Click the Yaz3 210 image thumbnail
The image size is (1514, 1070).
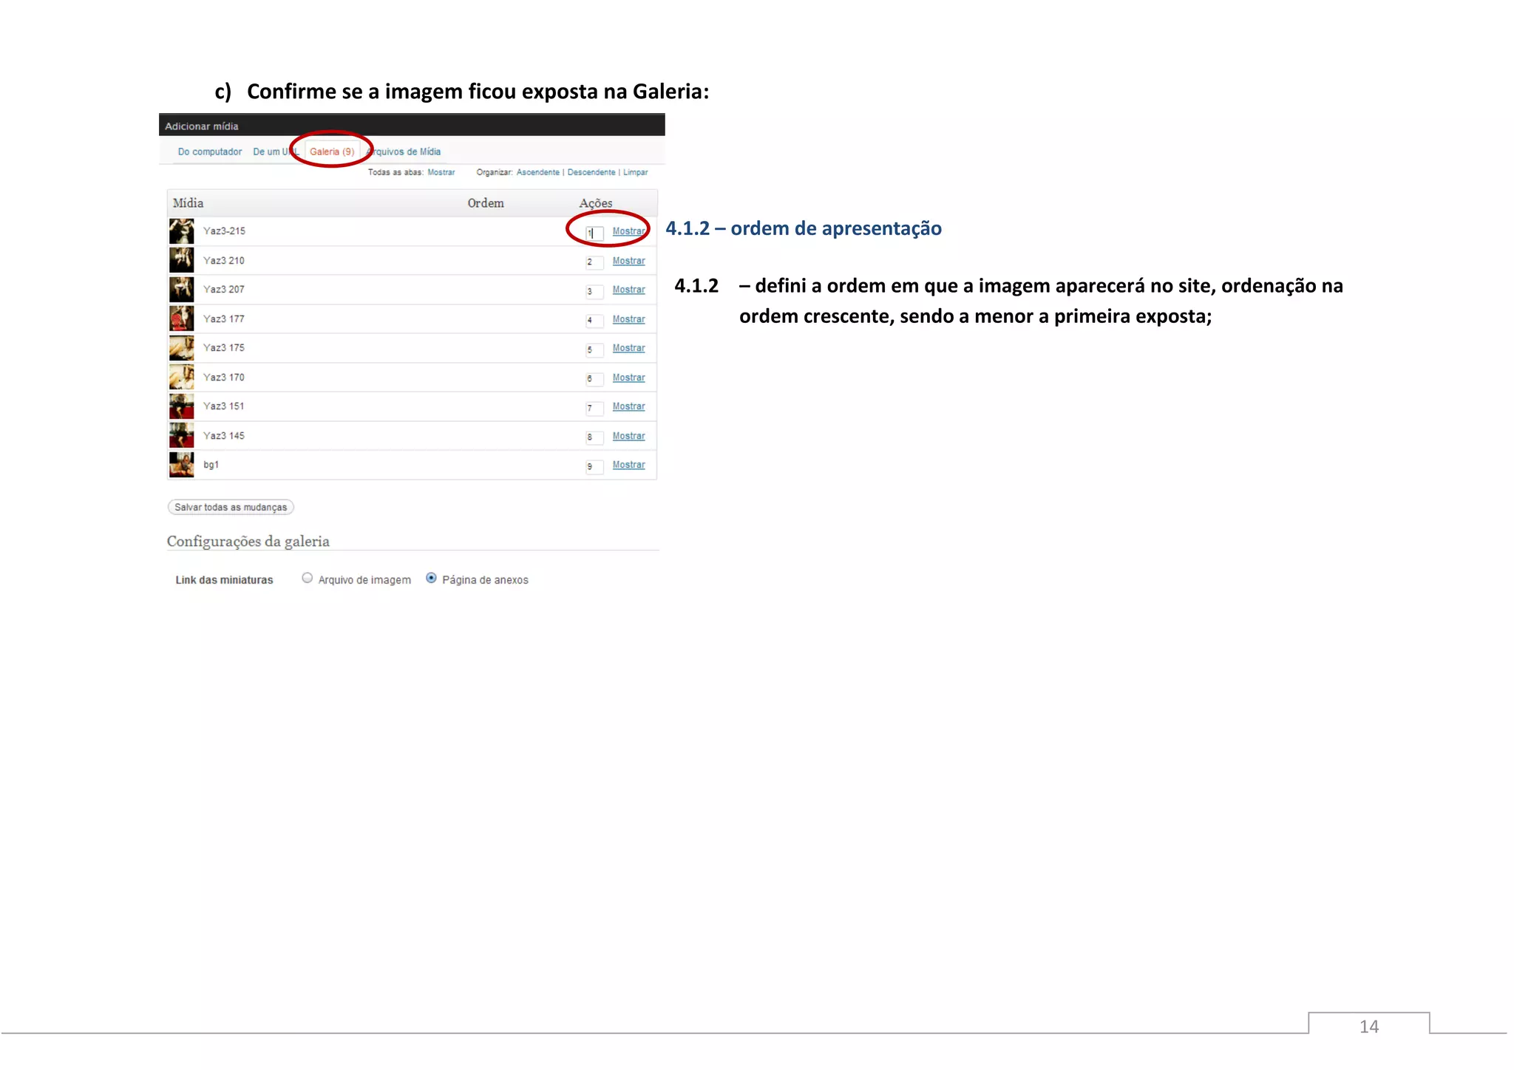pos(181,260)
